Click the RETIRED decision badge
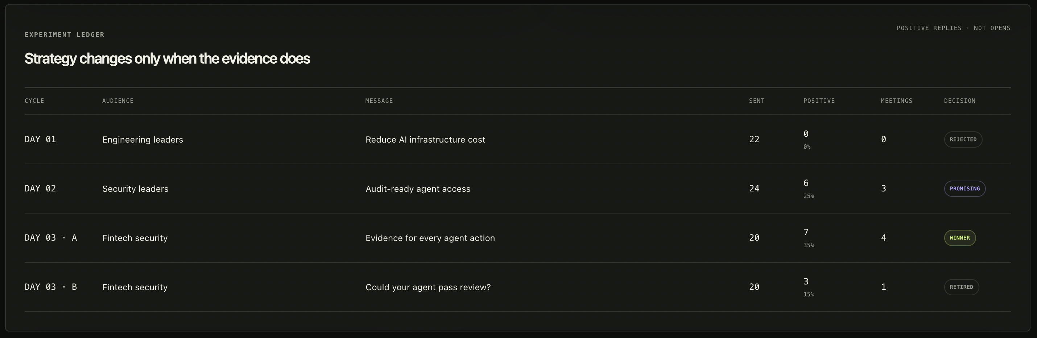Viewport: 1037px width, 338px height. tap(961, 287)
